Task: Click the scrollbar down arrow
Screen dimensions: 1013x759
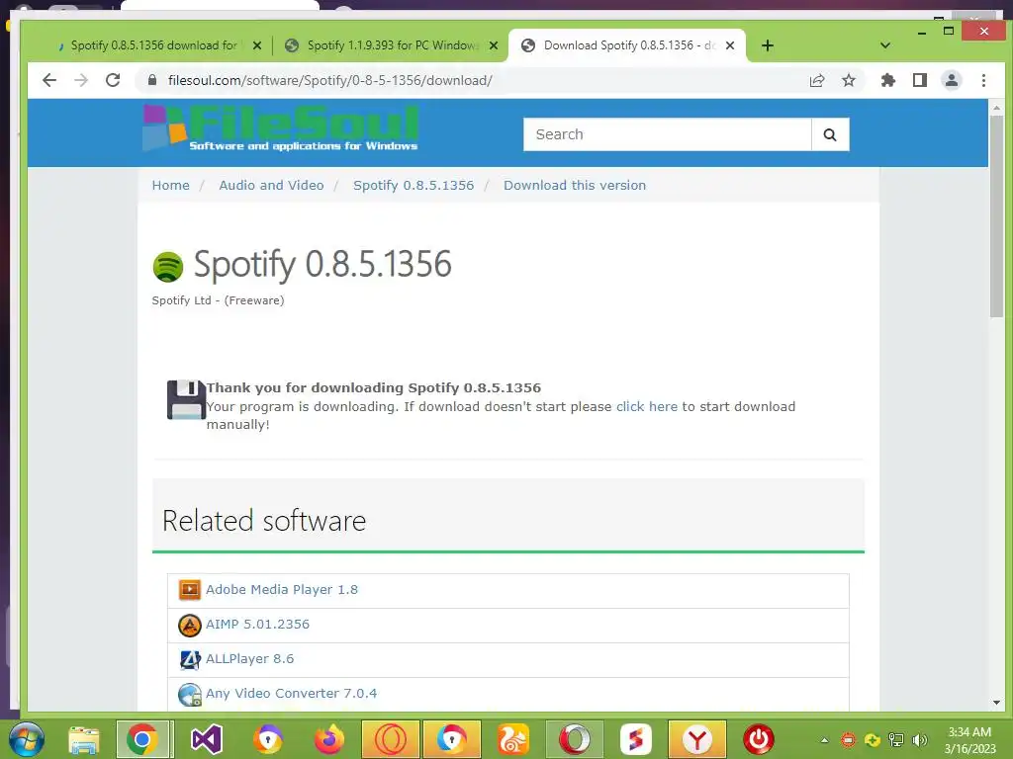Action: (x=996, y=703)
